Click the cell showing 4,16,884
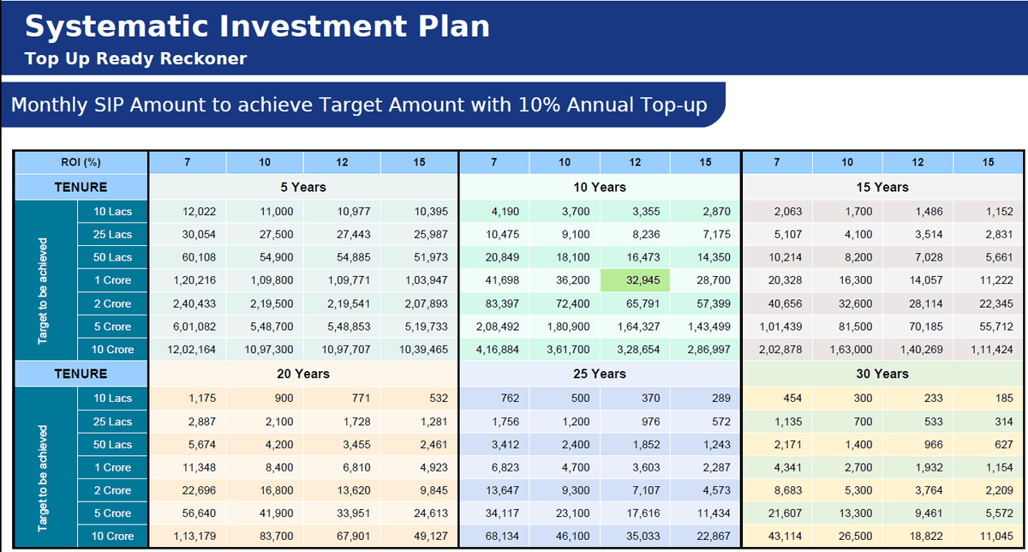 tap(495, 350)
